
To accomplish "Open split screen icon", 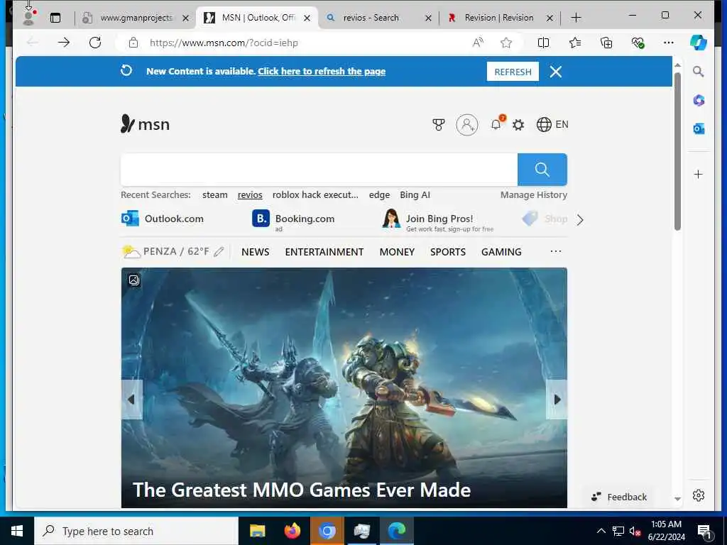I will 543,43.
